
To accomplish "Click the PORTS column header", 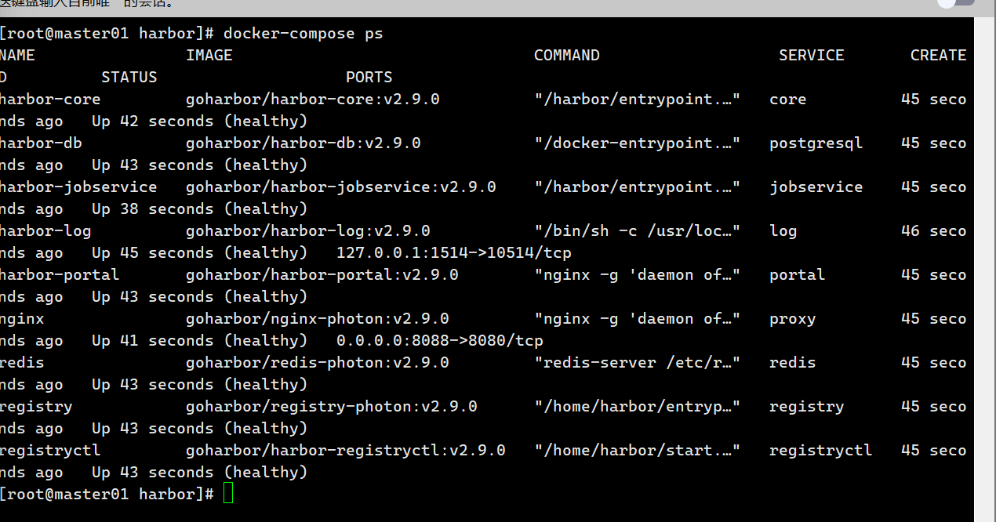I will [x=369, y=78].
